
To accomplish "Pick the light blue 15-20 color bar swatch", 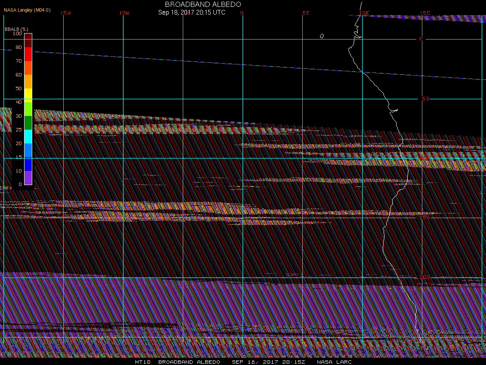I will [28, 150].
